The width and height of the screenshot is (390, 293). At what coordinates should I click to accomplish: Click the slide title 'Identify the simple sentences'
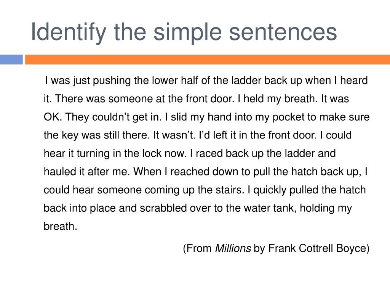click(x=184, y=33)
